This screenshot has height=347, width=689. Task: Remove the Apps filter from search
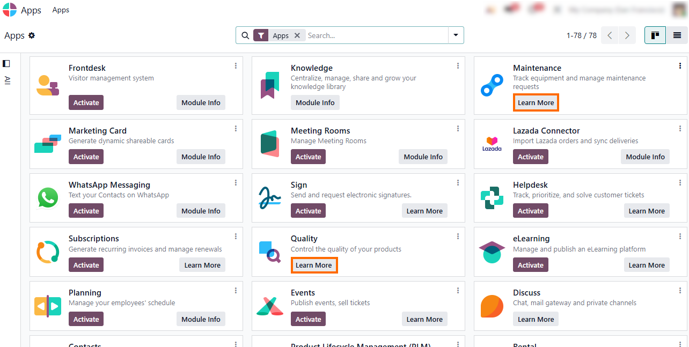[x=297, y=35]
